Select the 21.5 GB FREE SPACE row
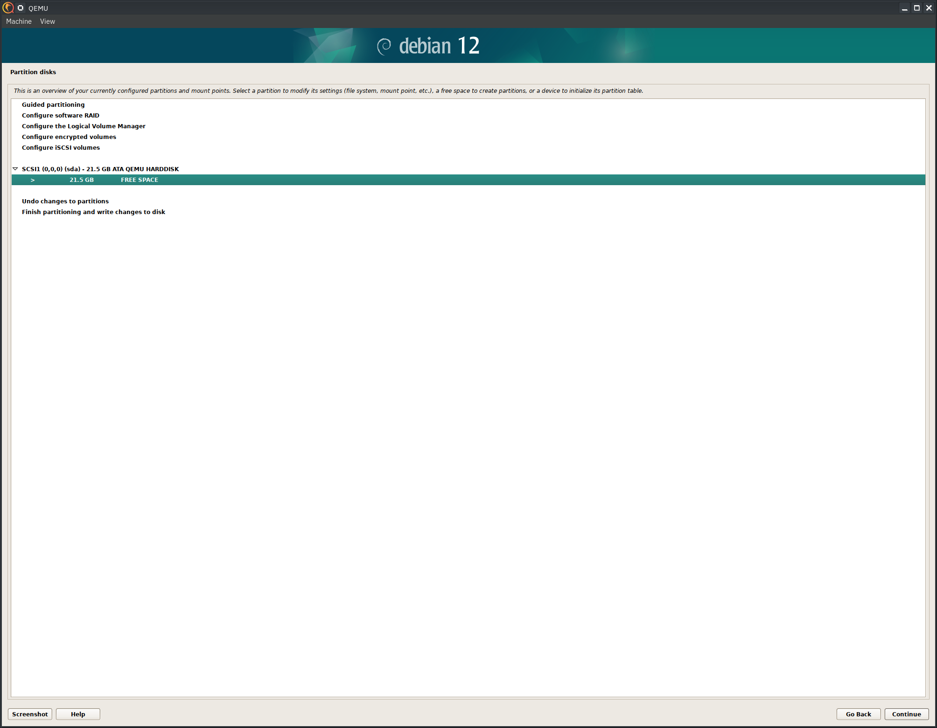The width and height of the screenshot is (937, 728). pyautogui.click(x=468, y=180)
